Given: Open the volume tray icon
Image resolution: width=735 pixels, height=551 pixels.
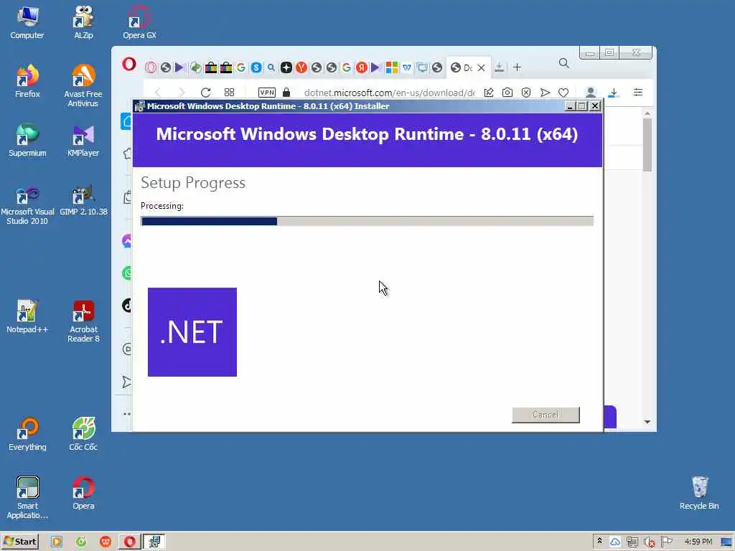Looking at the screenshot, I should coord(649,542).
